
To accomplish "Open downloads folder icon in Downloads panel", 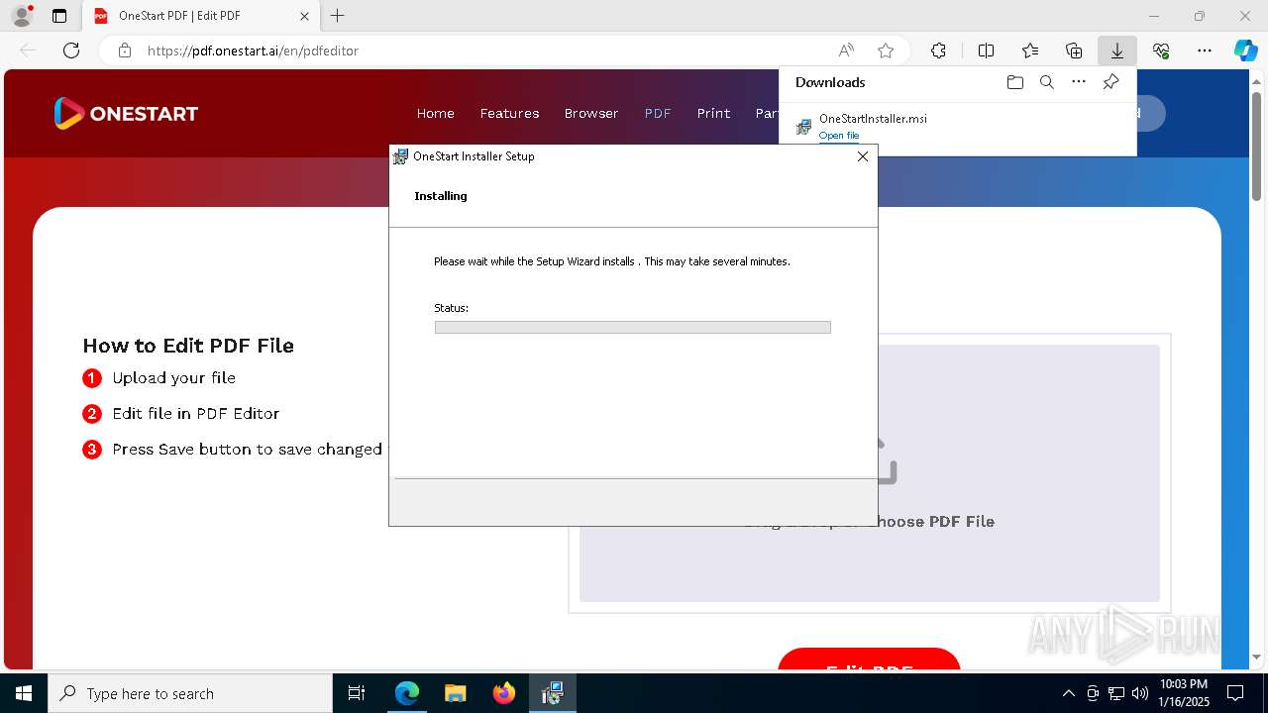I will (1014, 82).
